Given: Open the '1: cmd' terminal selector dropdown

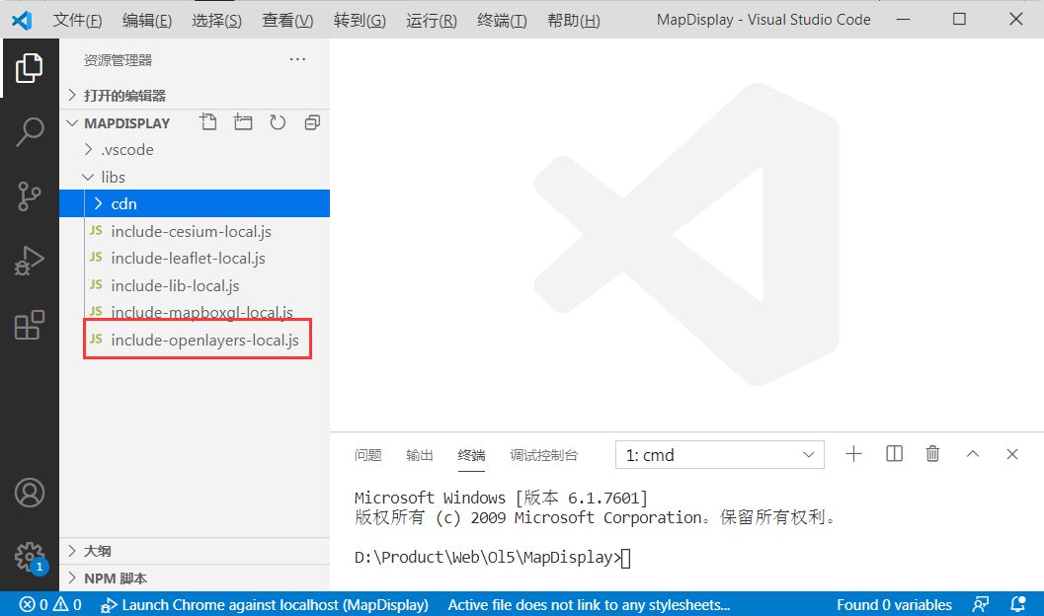Looking at the screenshot, I should point(720,455).
